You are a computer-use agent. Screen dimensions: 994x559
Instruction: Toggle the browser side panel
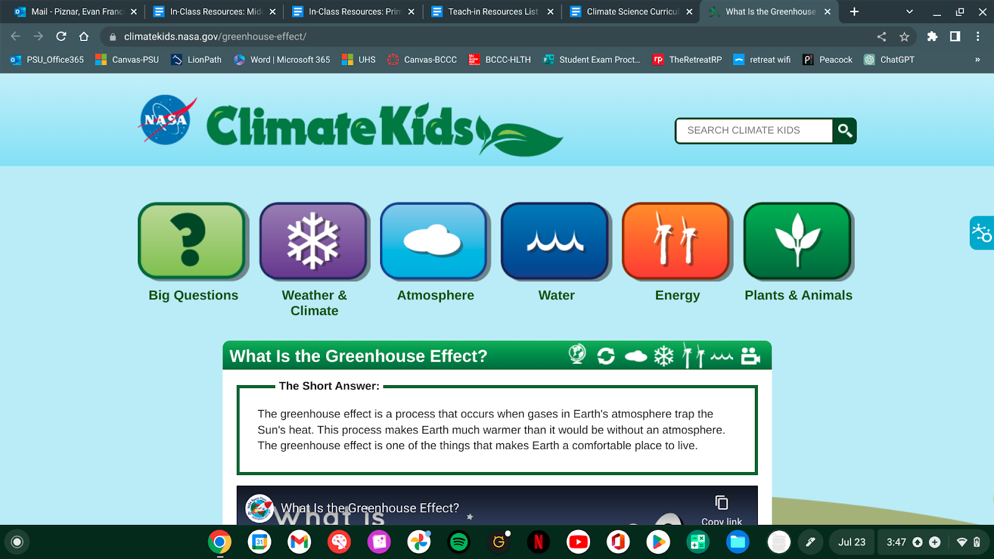coord(955,37)
